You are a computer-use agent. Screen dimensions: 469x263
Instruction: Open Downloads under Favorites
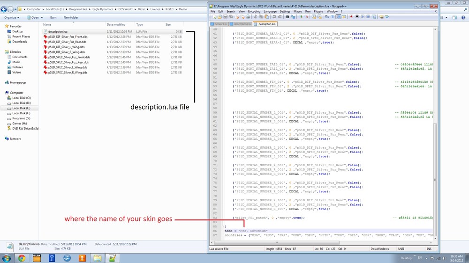click(19, 42)
